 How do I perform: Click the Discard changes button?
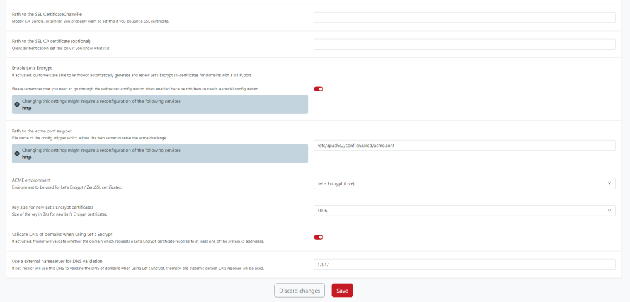pos(299,290)
